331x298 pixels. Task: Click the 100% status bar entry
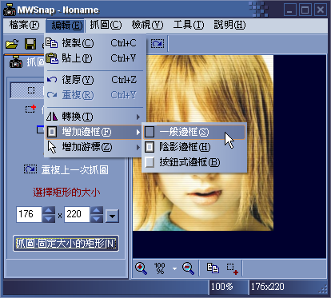(222, 287)
